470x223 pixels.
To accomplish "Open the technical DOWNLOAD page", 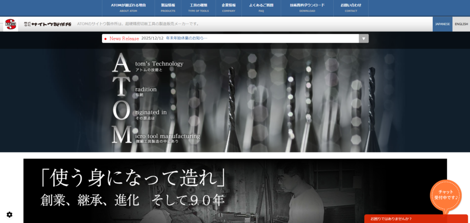I will [307, 7].
